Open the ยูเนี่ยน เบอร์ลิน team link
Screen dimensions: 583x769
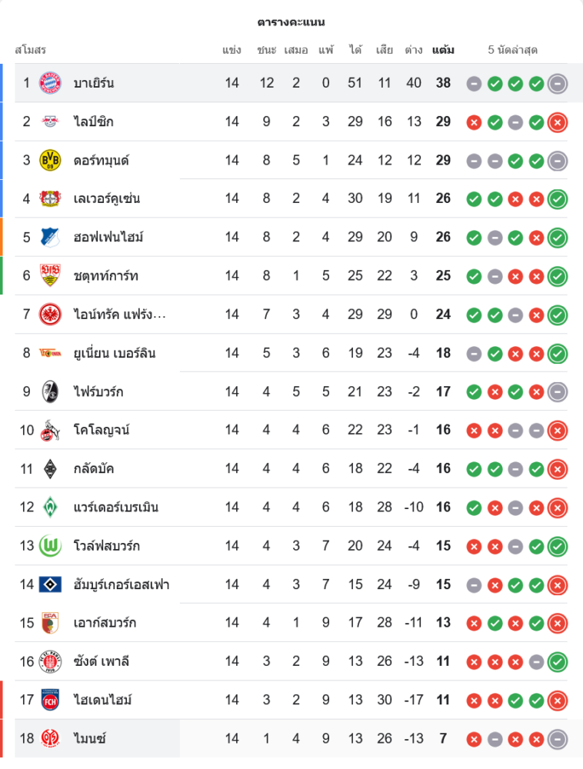pos(115,353)
